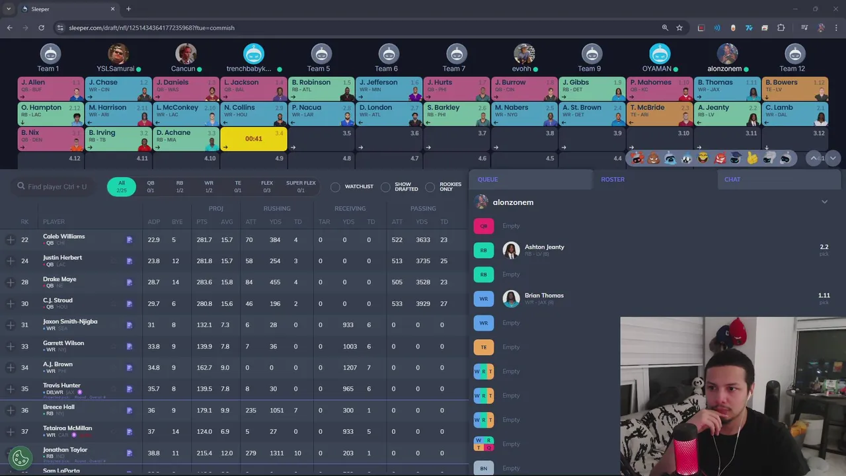The width and height of the screenshot is (846, 476).
Task: Open the alonzonem avatar in the draft board
Action: tap(727, 54)
